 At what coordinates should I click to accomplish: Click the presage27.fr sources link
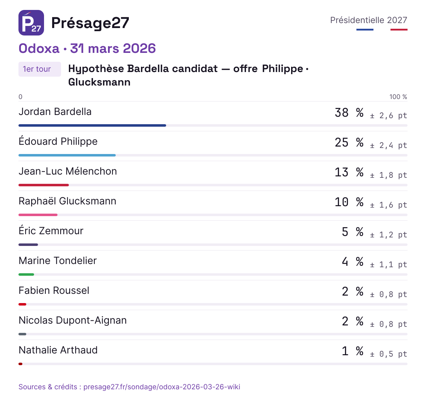pos(129,387)
